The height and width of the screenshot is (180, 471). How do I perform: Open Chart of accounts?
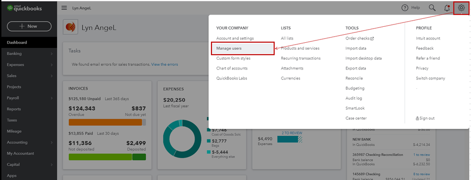232,68
